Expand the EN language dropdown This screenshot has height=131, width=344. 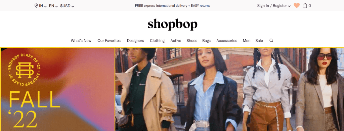[x=53, y=6]
